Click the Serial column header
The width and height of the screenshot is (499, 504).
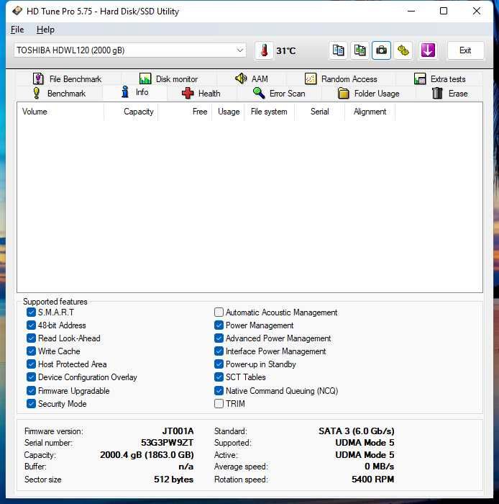pos(320,112)
